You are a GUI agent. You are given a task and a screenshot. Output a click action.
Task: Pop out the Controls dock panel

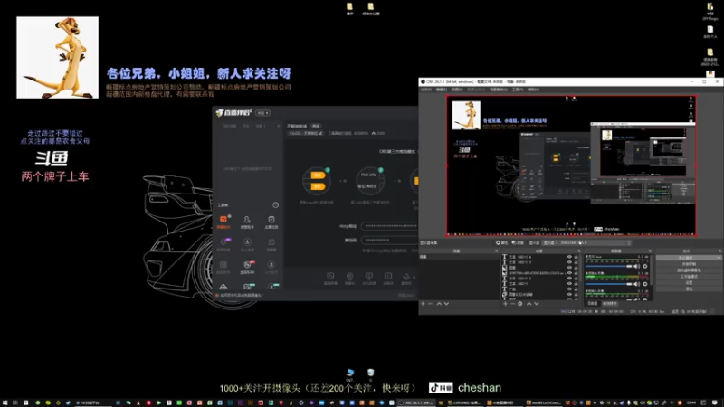pos(719,251)
